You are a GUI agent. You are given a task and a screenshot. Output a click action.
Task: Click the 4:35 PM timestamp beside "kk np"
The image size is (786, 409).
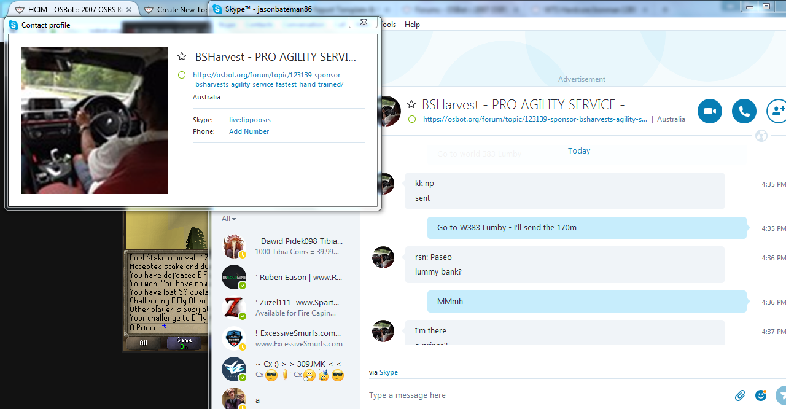[x=773, y=184]
